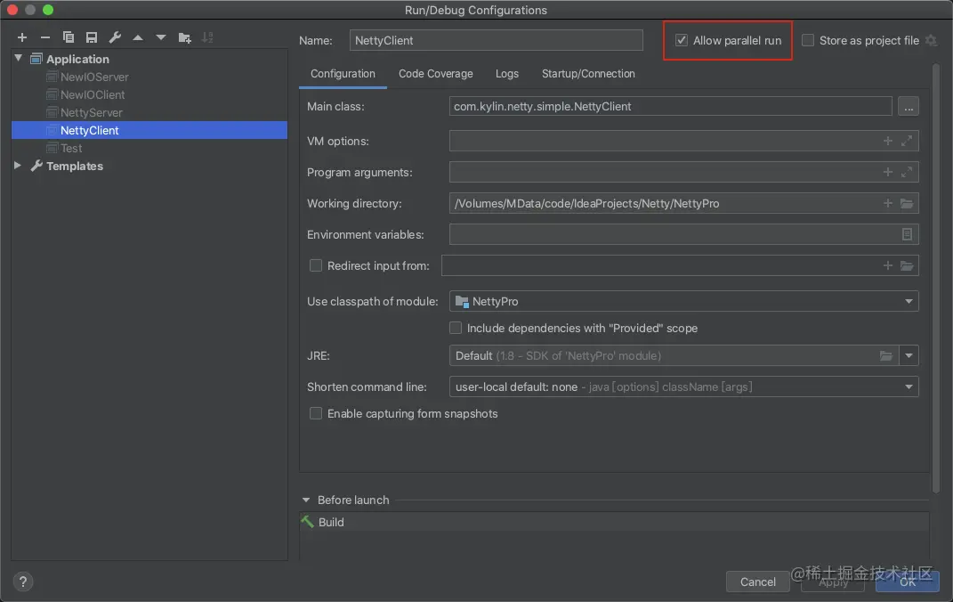
Task: Insert macro in Redirect input field
Action: (888, 265)
